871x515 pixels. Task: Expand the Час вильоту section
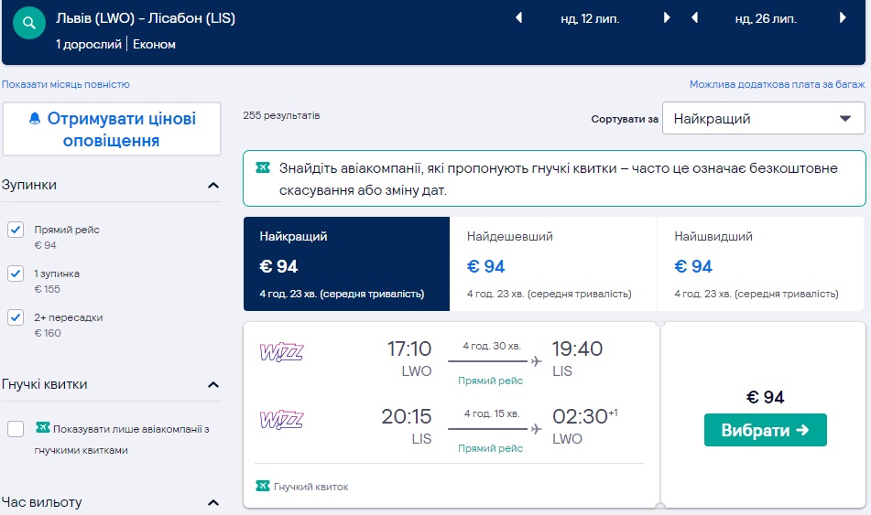pos(213,503)
